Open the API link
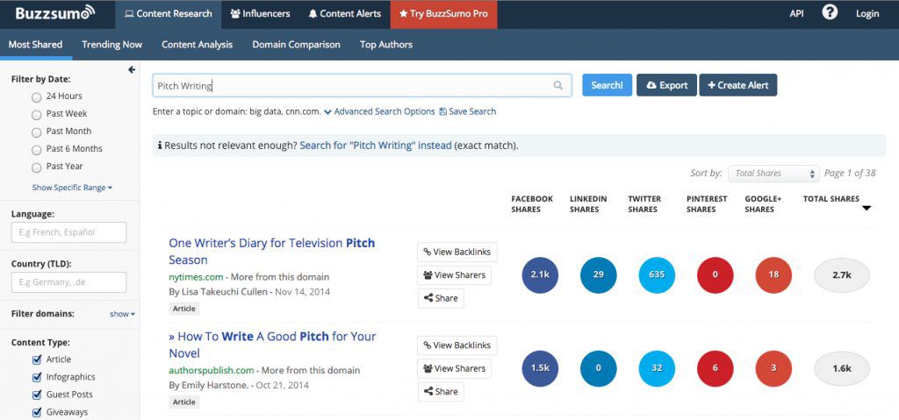 pos(796,14)
